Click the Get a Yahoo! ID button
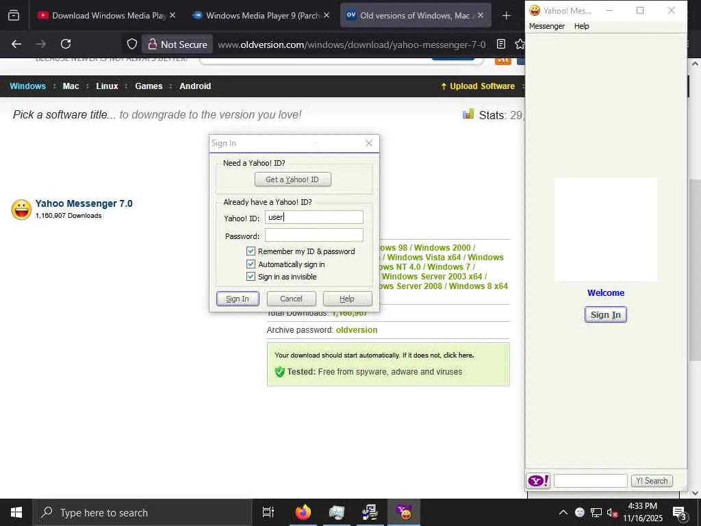The height and width of the screenshot is (526, 701). pyautogui.click(x=293, y=179)
